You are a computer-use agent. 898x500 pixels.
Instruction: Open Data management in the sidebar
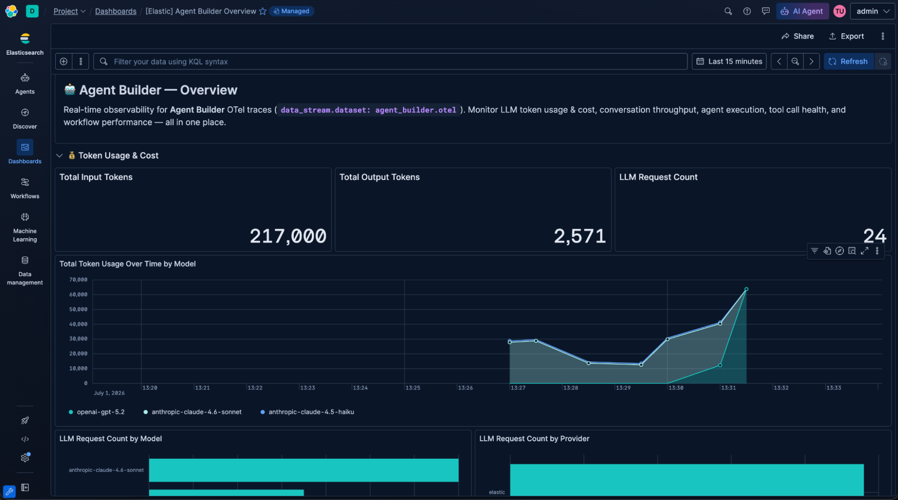point(25,270)
